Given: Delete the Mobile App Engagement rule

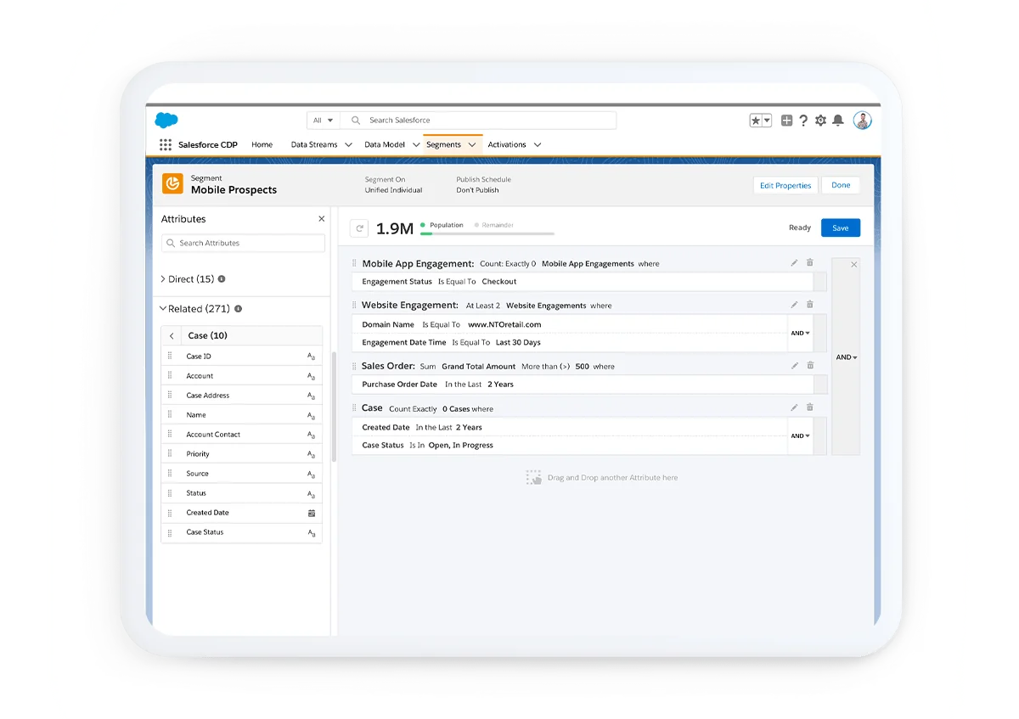Looking at the screenshot, I should [810, 263].
